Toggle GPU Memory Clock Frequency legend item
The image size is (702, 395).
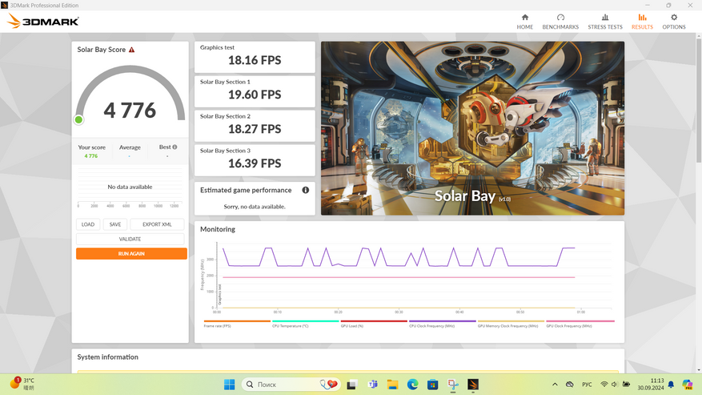coord(511,324)
